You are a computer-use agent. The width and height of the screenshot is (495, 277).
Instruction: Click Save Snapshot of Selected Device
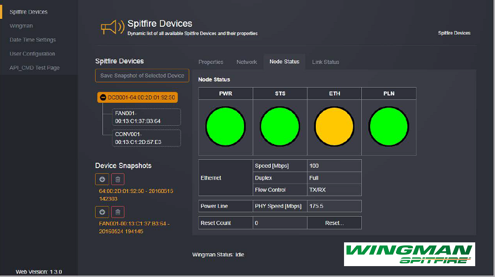tap(142, 76)
